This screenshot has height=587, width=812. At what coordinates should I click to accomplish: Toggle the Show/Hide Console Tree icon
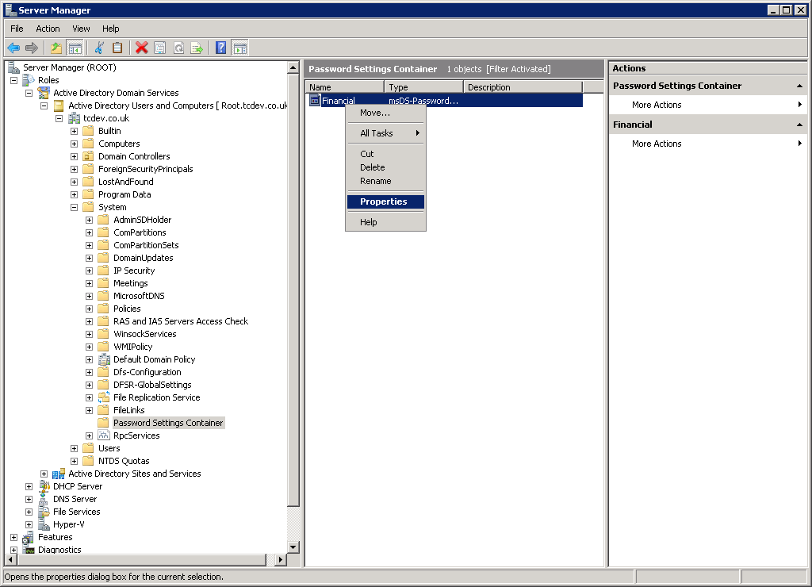75,48
